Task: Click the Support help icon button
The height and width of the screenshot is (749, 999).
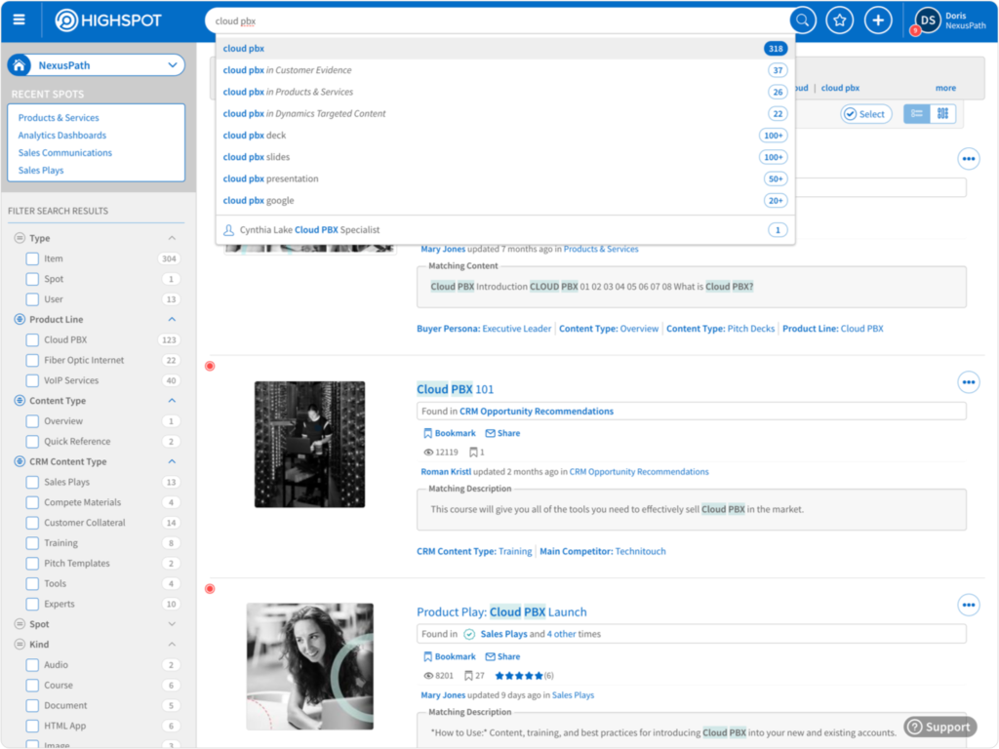Action: pos(940,727)
